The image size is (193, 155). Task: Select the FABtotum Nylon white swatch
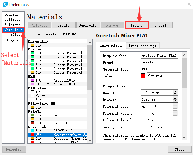coord(33,95)
